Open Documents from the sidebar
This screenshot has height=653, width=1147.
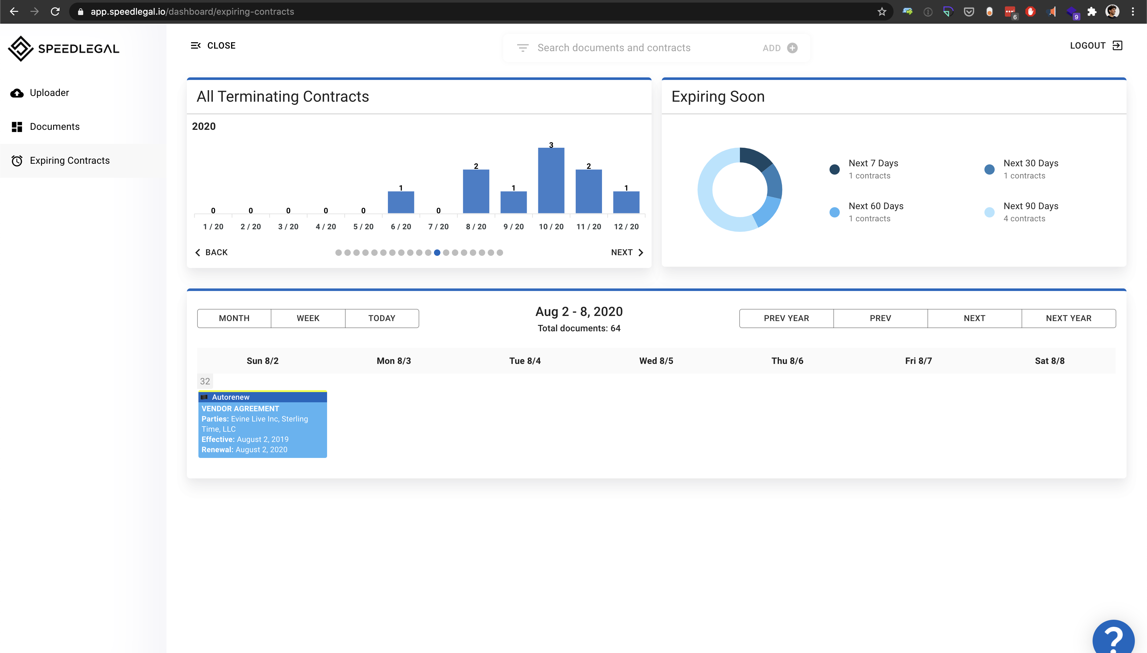point(54,126)
